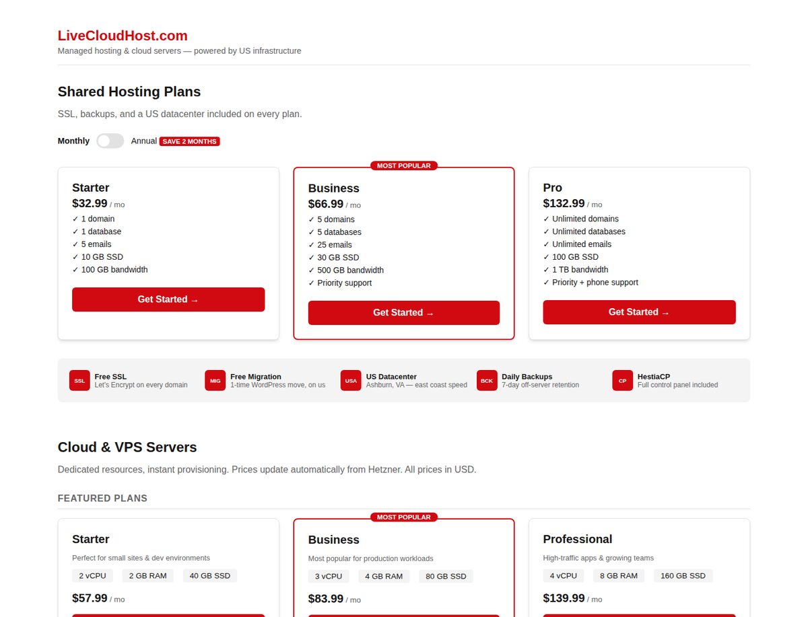Click the Free SSL feature title

[x=110, y=377]
